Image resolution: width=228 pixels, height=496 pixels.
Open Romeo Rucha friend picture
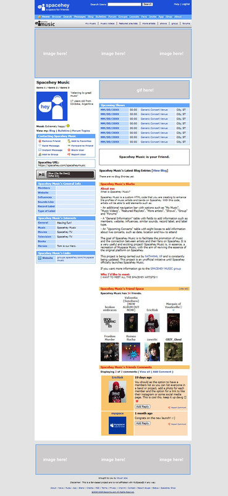tap(131, 352)
